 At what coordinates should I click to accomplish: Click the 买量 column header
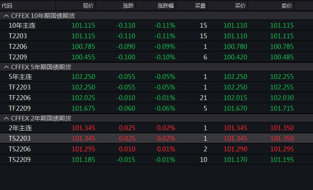coord(201,6)
